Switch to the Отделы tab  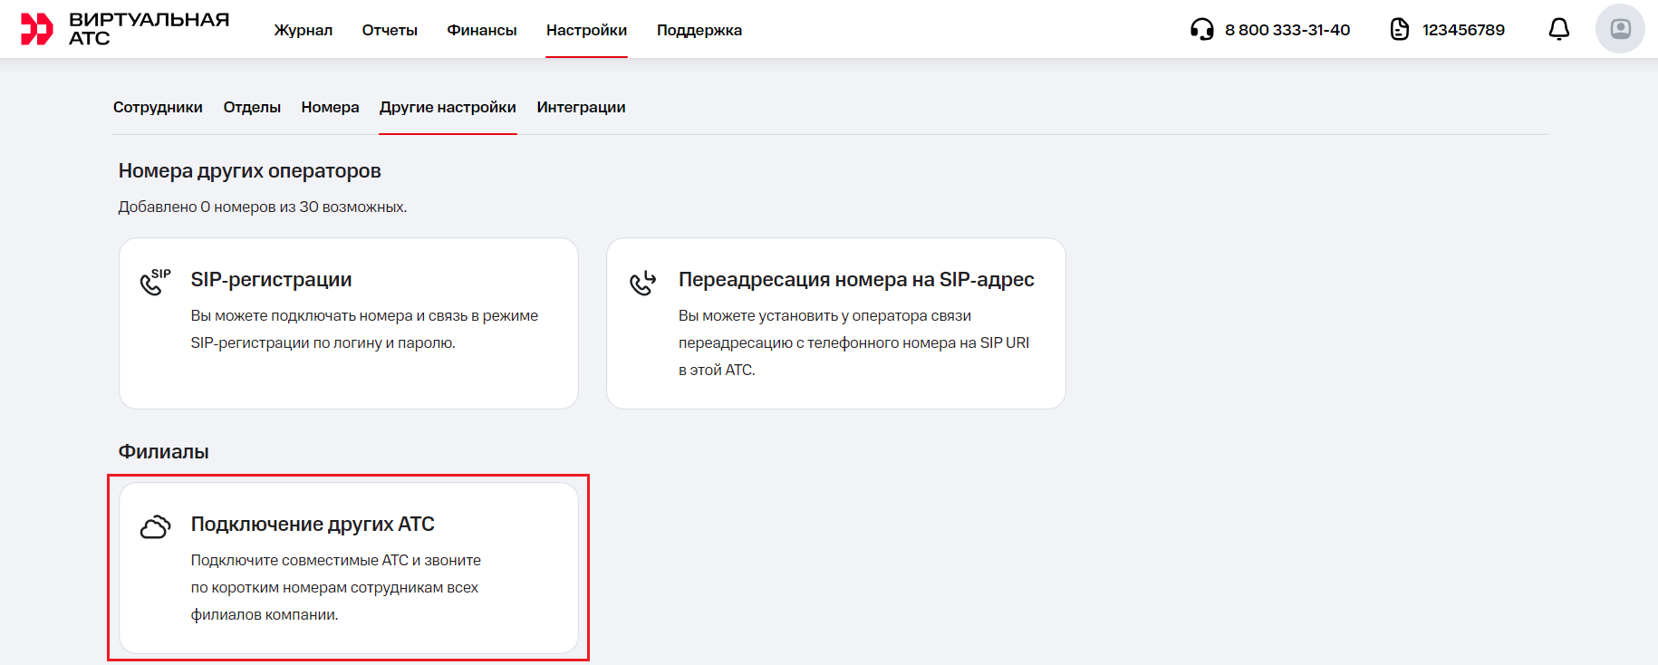coord(252,107)
